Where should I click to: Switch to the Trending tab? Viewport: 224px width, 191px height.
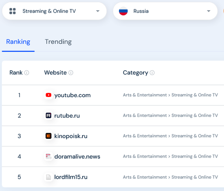pos(58,42)
